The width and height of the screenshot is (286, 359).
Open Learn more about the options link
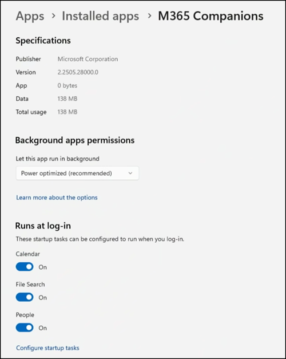57,198
